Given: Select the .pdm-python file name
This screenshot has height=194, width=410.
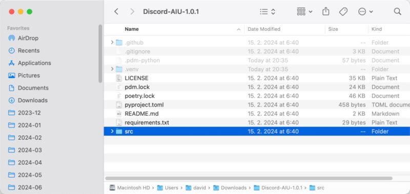Looking at the screenshot, I should (142, 60).
